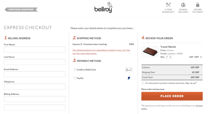Go back via Continue Shopping button
Viewport: 212px width, 114px height.
(x=21, y=9)
